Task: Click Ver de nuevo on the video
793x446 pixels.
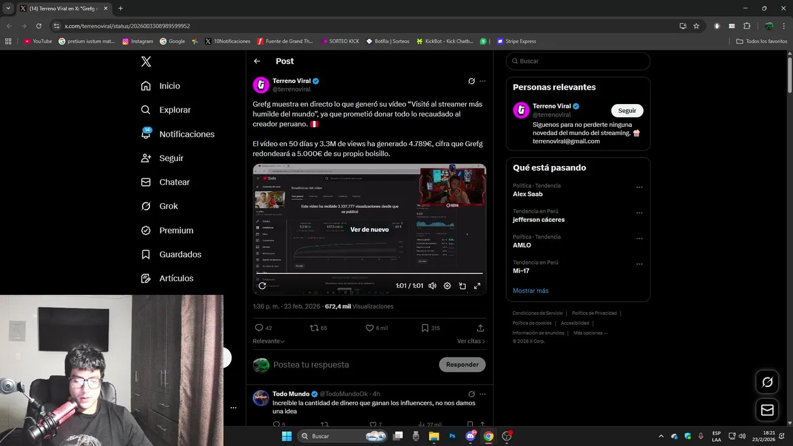Action: click(369, 229)
